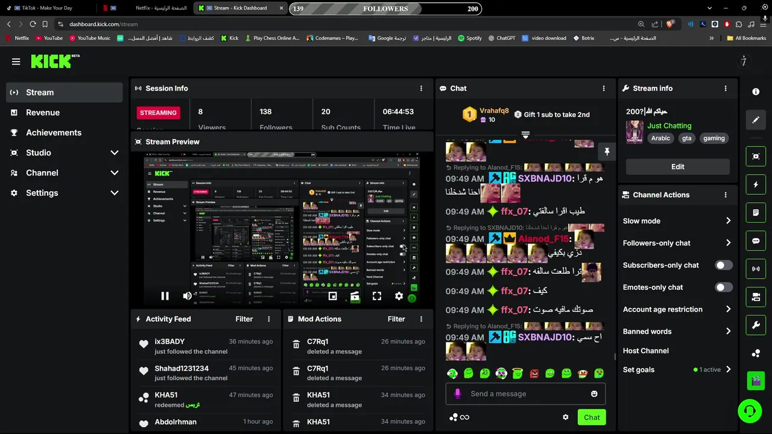Switch to the Netflix browser tab
The width and height of the screenshot is (772, 434).
point(148,8)
